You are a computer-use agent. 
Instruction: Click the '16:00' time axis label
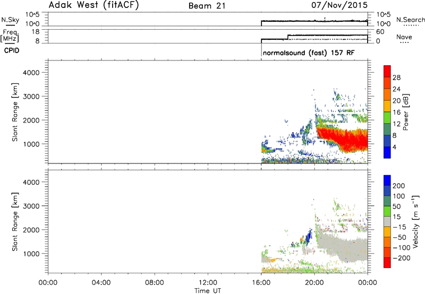(x=261, y=283)
